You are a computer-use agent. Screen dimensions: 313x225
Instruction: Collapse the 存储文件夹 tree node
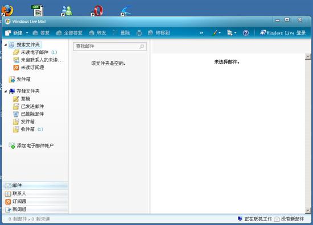tap(6, 91)
